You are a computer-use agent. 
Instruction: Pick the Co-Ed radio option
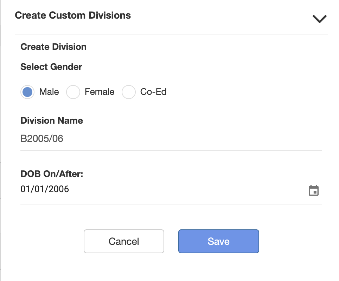click(128, 92)
